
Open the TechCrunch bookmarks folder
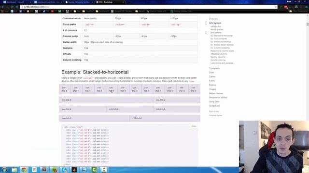pyautogui.click(x=102, y=11)
